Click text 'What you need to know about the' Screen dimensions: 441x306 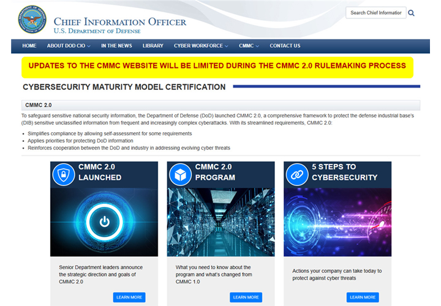point(213,267)
